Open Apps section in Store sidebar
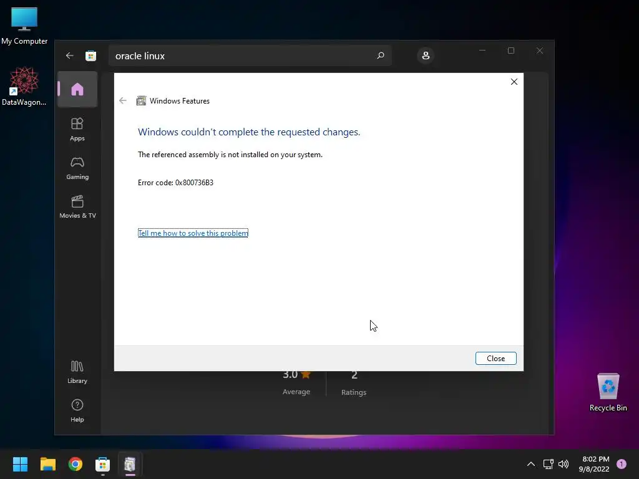 (77, 129)
